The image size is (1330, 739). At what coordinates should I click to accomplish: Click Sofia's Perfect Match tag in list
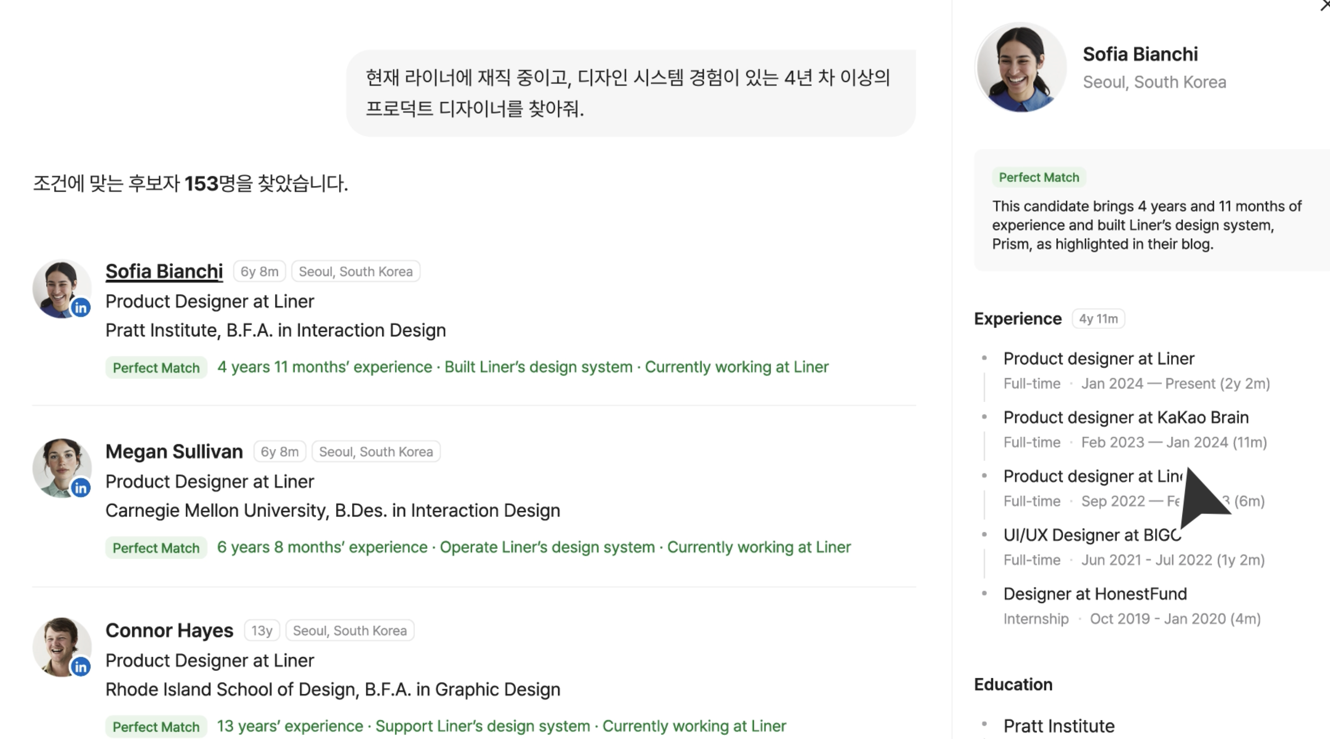[x=156, y=368]
